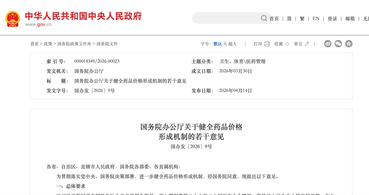Click the star icon beside 收藏
The width and height of the screenshot is (369, 195).
point(288,44)
